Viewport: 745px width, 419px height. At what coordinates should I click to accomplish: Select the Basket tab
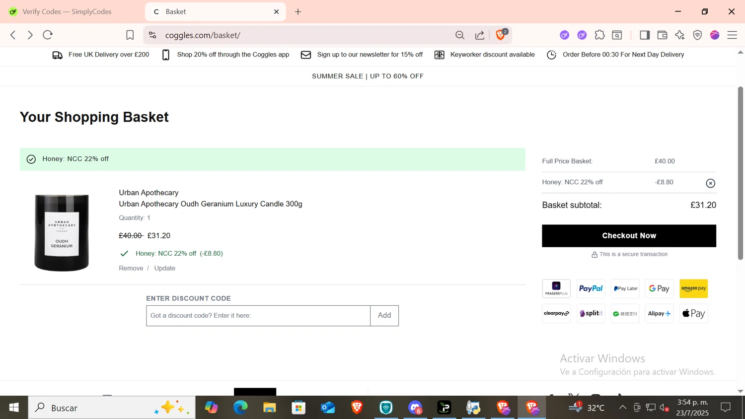216,11
